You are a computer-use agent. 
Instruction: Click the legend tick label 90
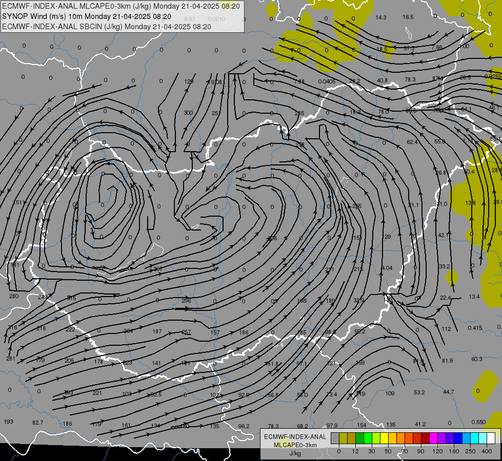tap(420, 451)
